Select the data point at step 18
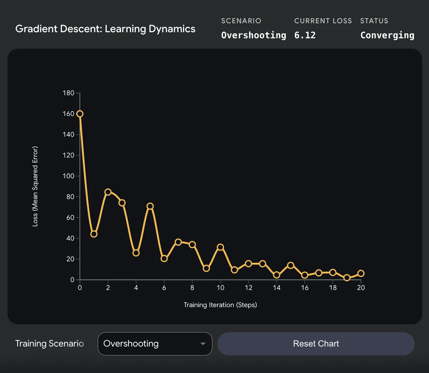429x373 pixels. click(x=333, y=272)
